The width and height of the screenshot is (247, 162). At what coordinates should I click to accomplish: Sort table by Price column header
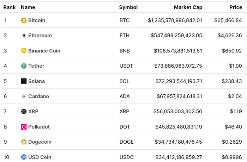click(236, 7)
